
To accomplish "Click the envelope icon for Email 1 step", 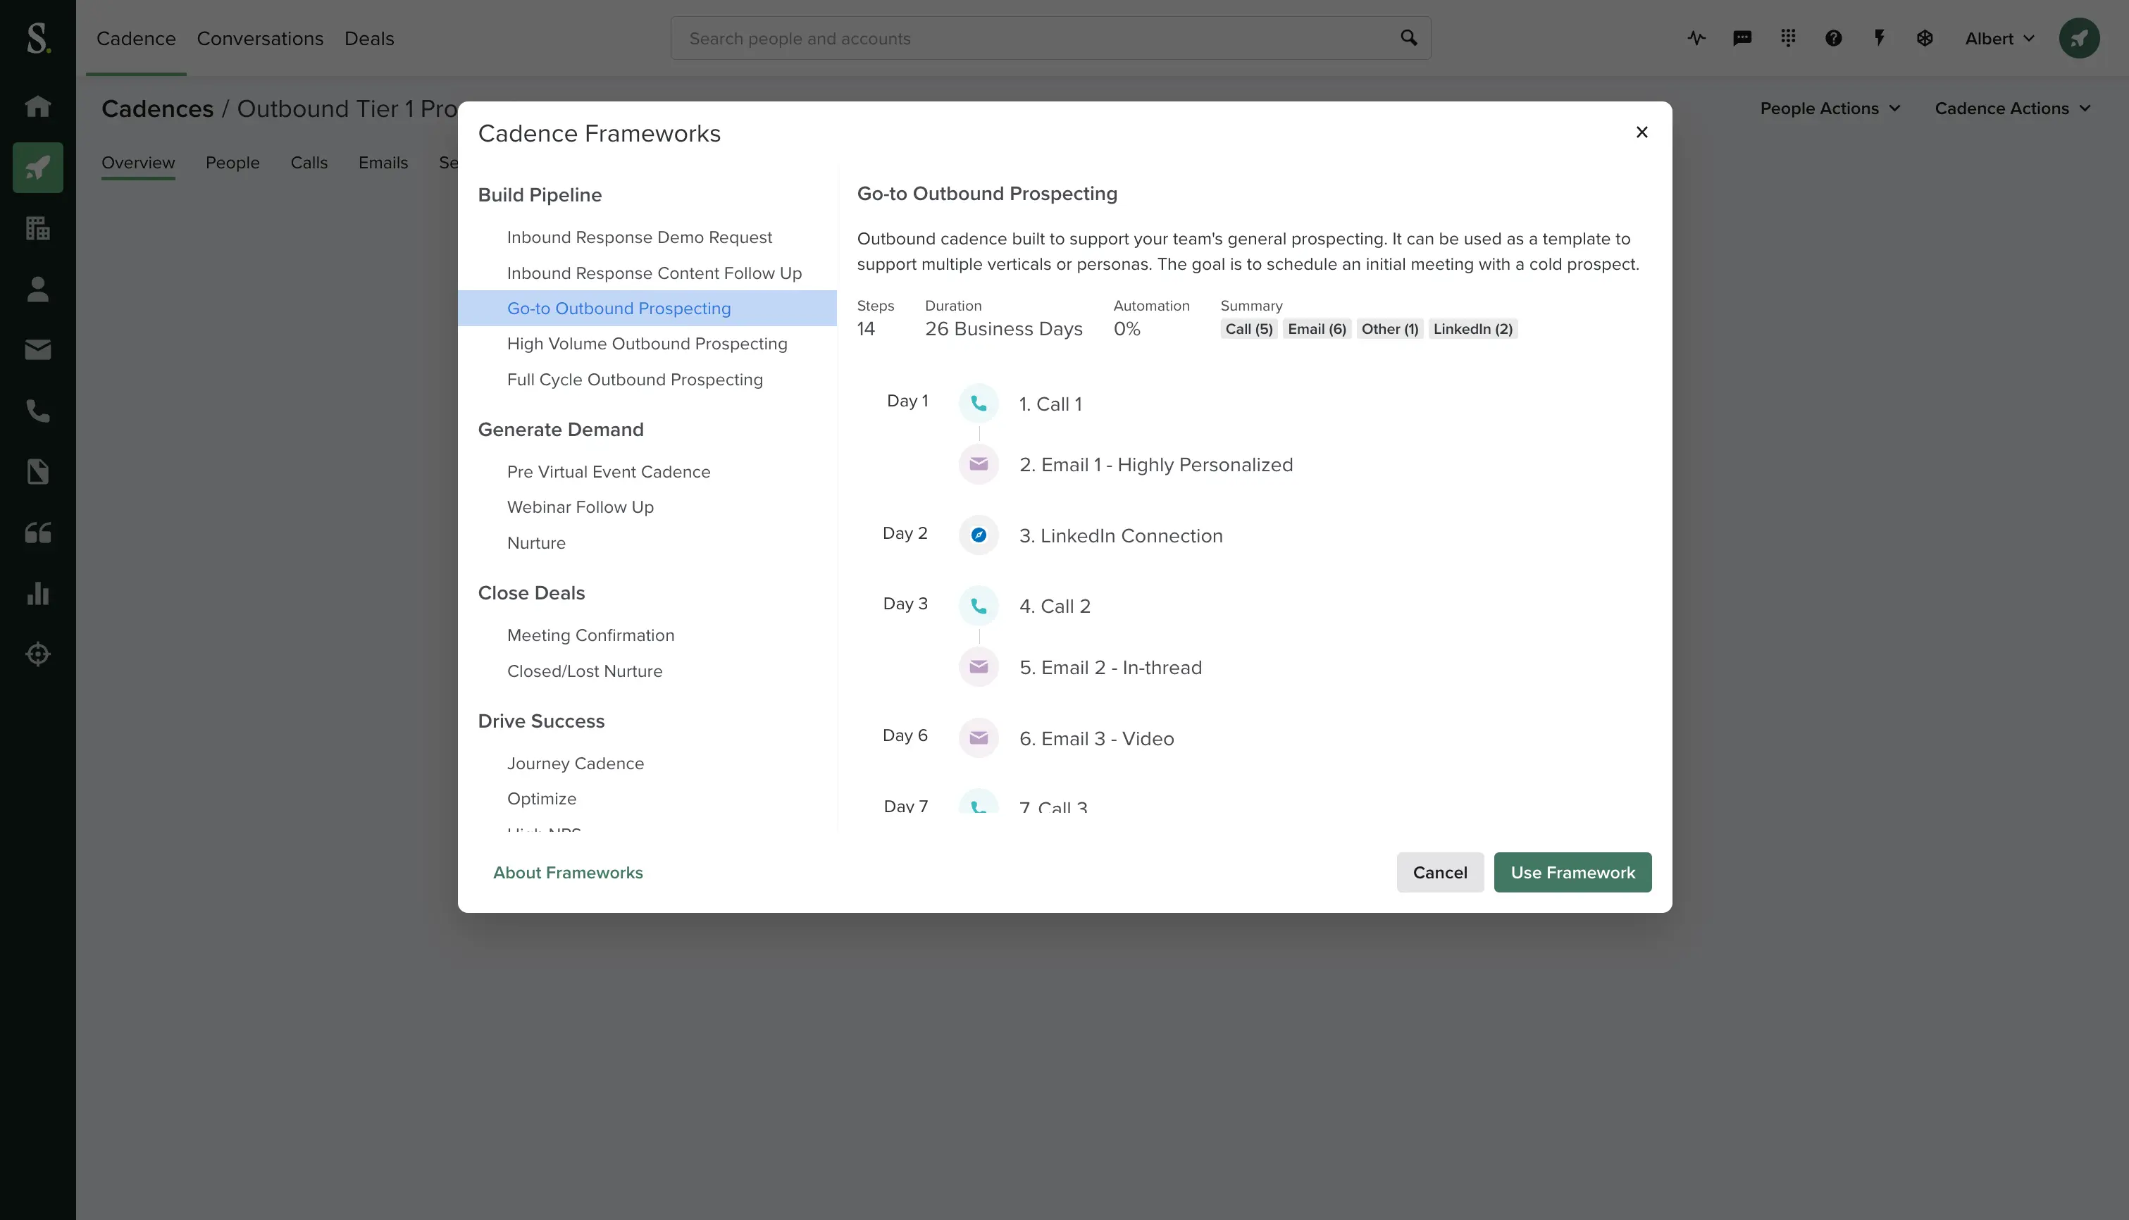I will [978, 464].
